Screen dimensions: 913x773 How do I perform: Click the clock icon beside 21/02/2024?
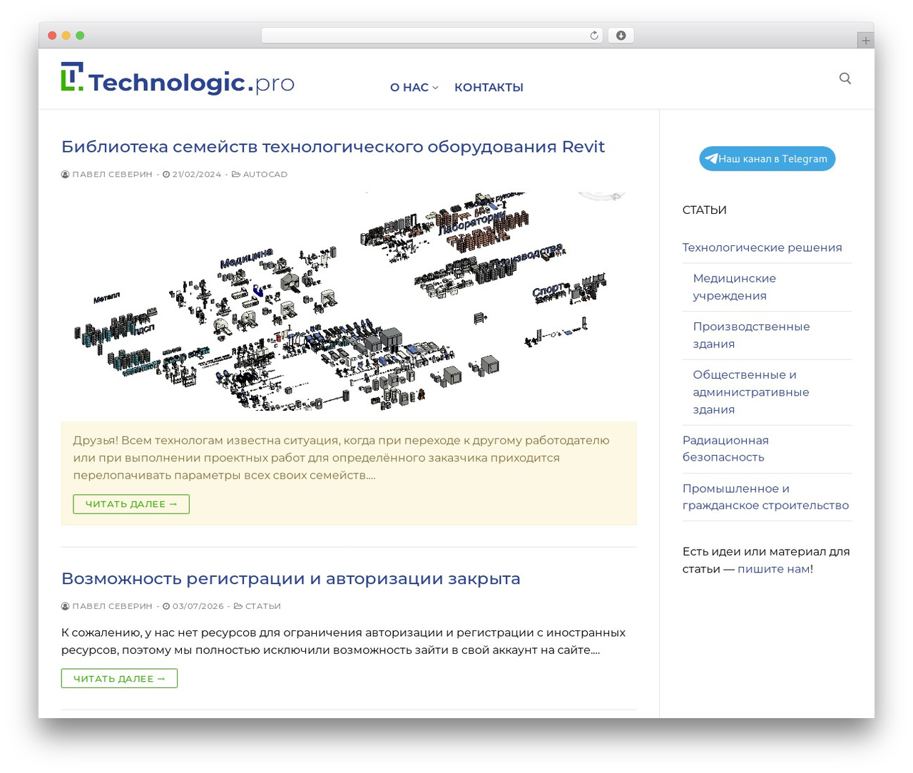pyautogui.click(x=166, y=174)
